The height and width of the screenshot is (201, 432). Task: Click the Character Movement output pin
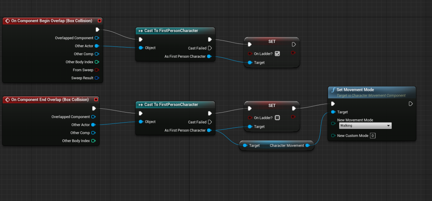pyautogui.click(x=308, y=145)
